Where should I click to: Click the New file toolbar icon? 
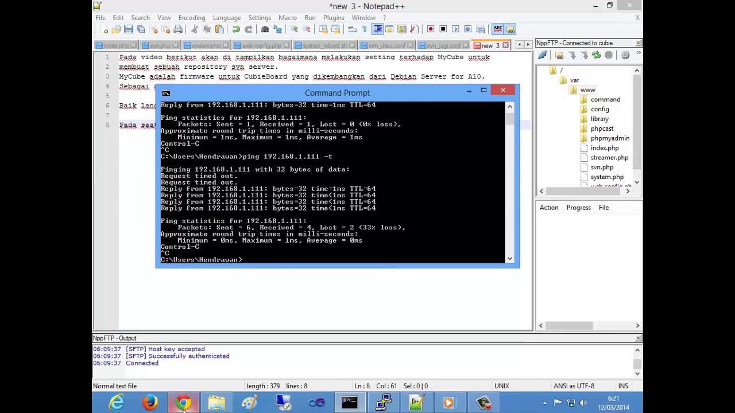pos(104,29)
